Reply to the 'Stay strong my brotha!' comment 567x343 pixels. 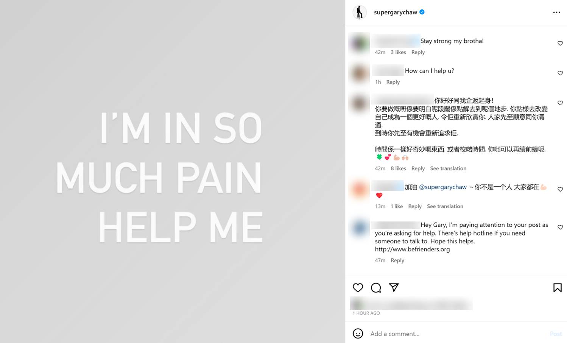click(418, 52)
